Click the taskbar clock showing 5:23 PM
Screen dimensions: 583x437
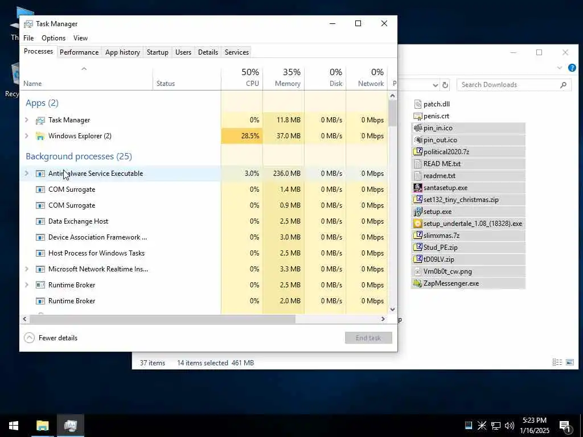[x=534, y=426]
